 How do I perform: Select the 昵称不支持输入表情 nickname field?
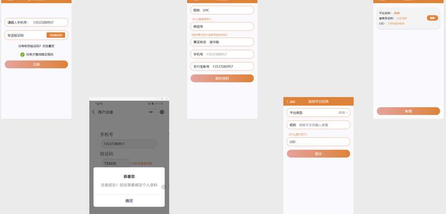318,125
